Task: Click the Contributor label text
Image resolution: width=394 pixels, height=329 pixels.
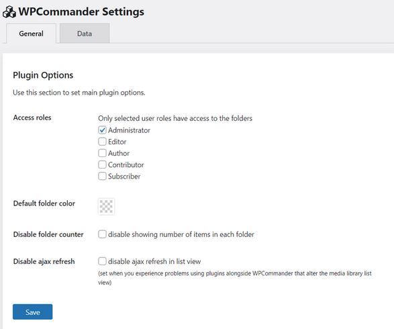Action: tap(126, 165)
